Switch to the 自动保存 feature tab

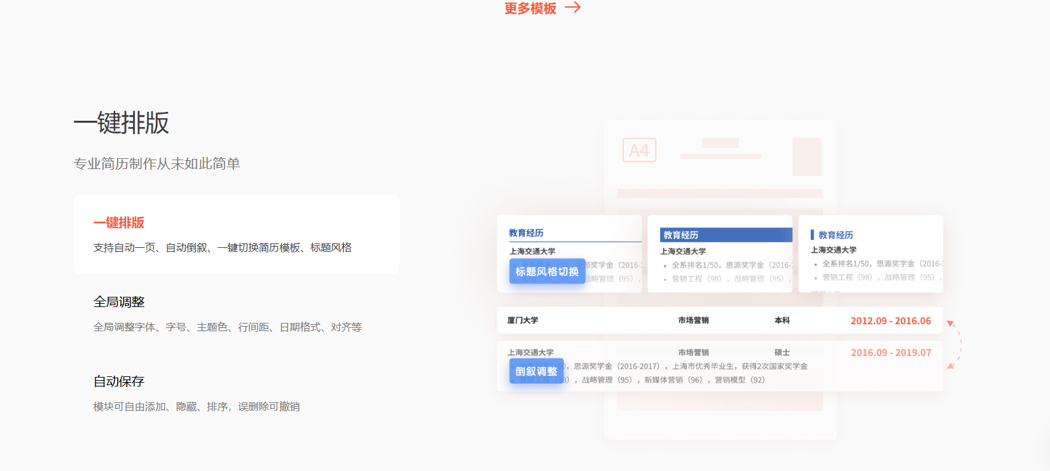click(119, 382)
